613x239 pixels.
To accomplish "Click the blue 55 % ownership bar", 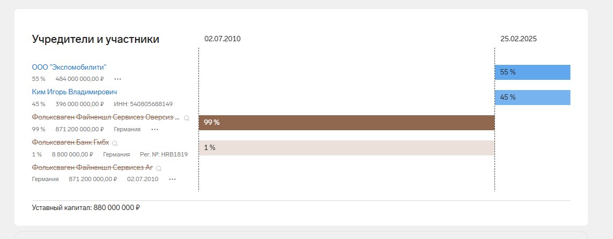I will (532, 72).
